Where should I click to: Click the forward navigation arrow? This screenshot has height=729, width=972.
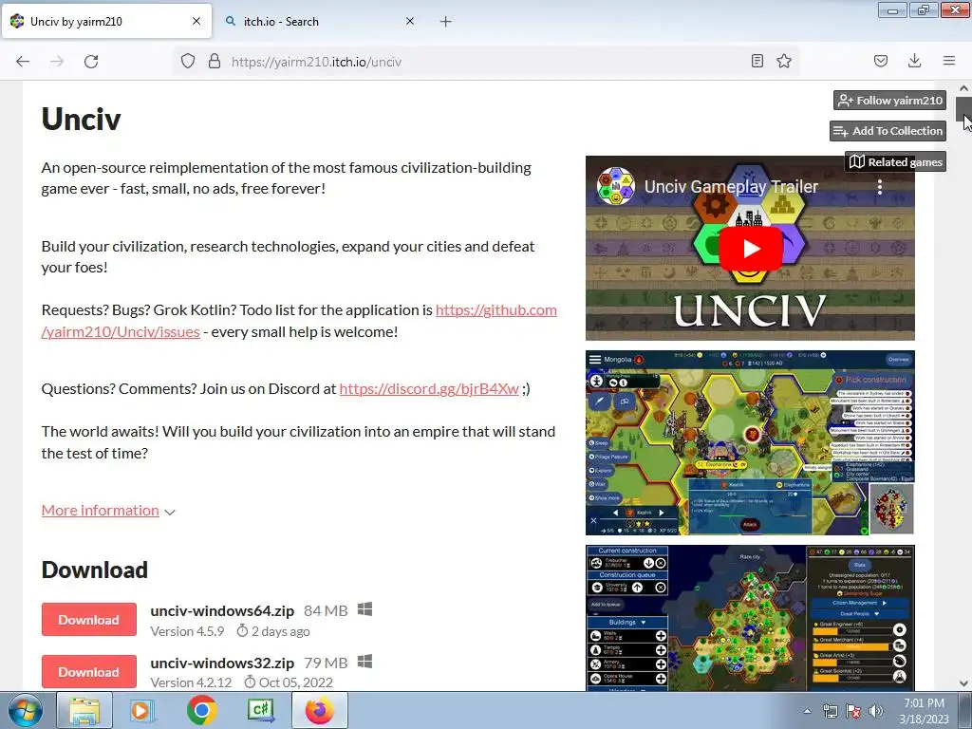click(x=57, y=62)
